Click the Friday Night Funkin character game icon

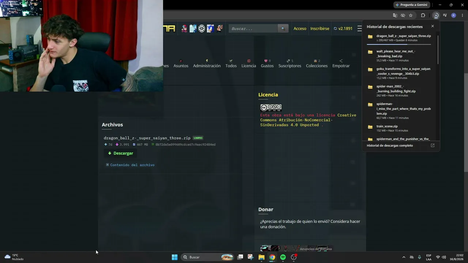184,28
